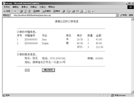Viewport: 134px width, 98px height.
Task: Click the Refresh page icon
Action: pos(25,11)
